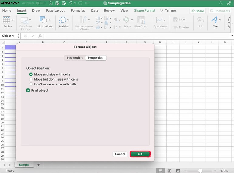Click OK in Format Object dialog

(x=140, y=154)
